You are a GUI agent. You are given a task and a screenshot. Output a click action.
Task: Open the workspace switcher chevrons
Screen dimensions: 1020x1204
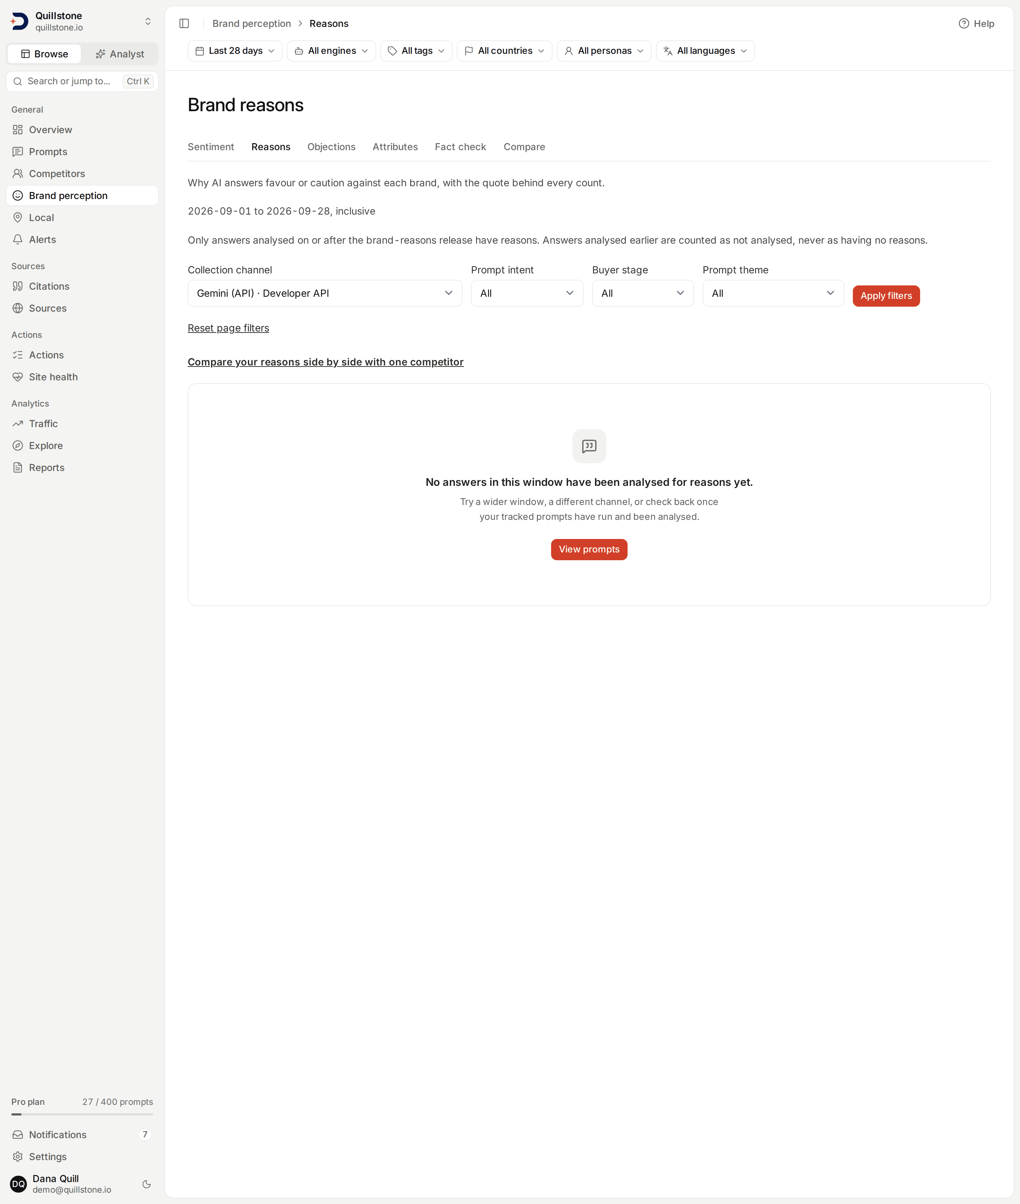tap(148, 21)
